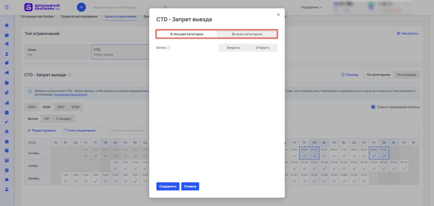Select the Цены Руб restriction card
Image resolution: width=434 pixels, height=206 pixels.
(x=56, y=52)
